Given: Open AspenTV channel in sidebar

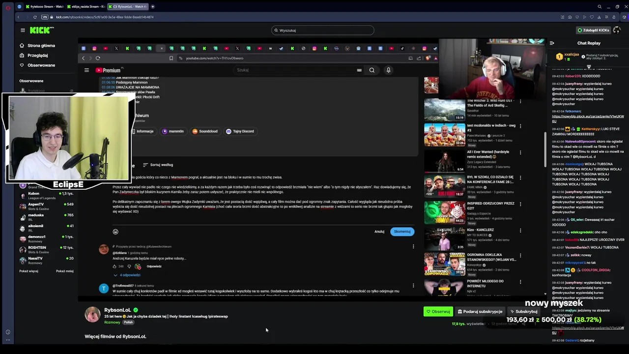Looking at the screenshot, I should coord(47,206).
